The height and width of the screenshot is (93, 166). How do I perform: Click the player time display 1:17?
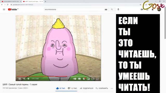point(35,79)
